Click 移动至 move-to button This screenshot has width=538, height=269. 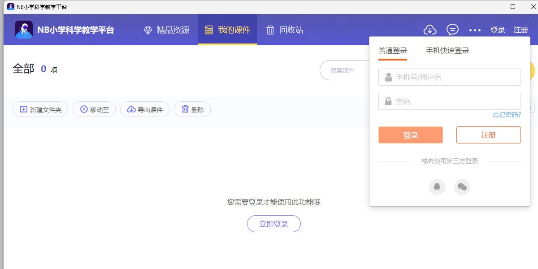[94, 109]
